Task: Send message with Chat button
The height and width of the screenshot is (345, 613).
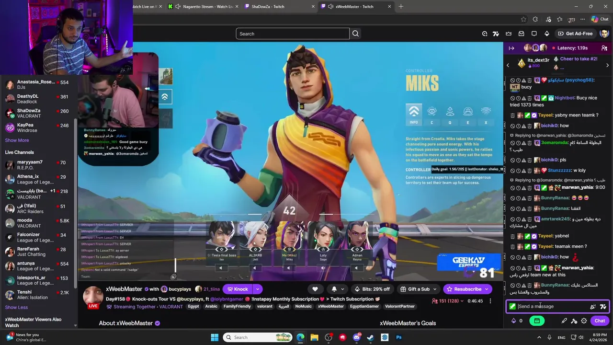Action: point(600,321)
